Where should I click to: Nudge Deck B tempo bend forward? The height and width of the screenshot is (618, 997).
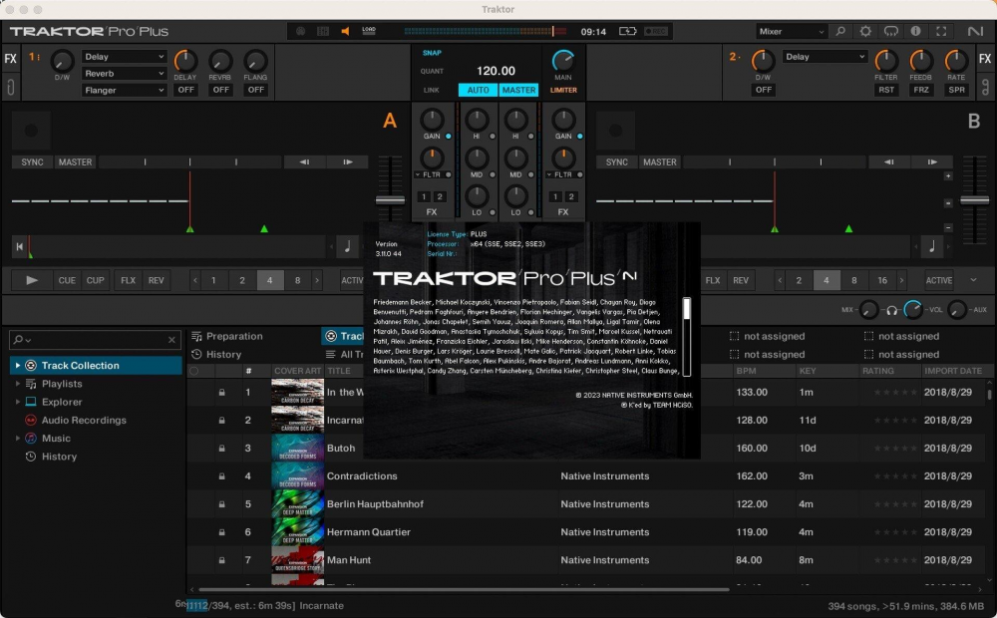(x=931, y=162)
